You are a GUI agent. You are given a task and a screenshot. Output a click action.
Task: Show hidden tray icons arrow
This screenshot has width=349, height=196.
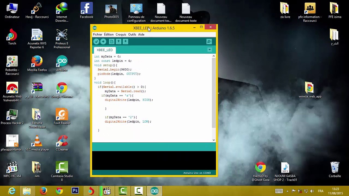click(287, 191)
